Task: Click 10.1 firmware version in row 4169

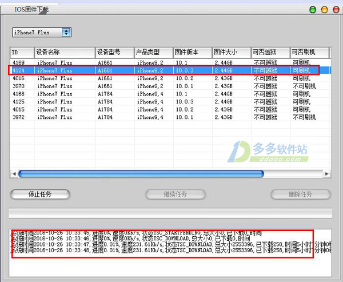Action: [x=182, y=62]
